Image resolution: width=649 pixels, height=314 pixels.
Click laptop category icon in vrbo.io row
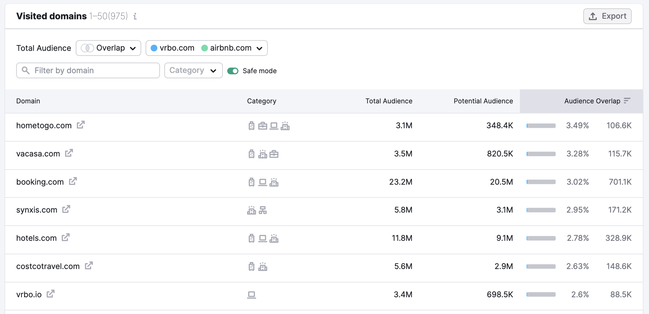[x=252, y=295]
